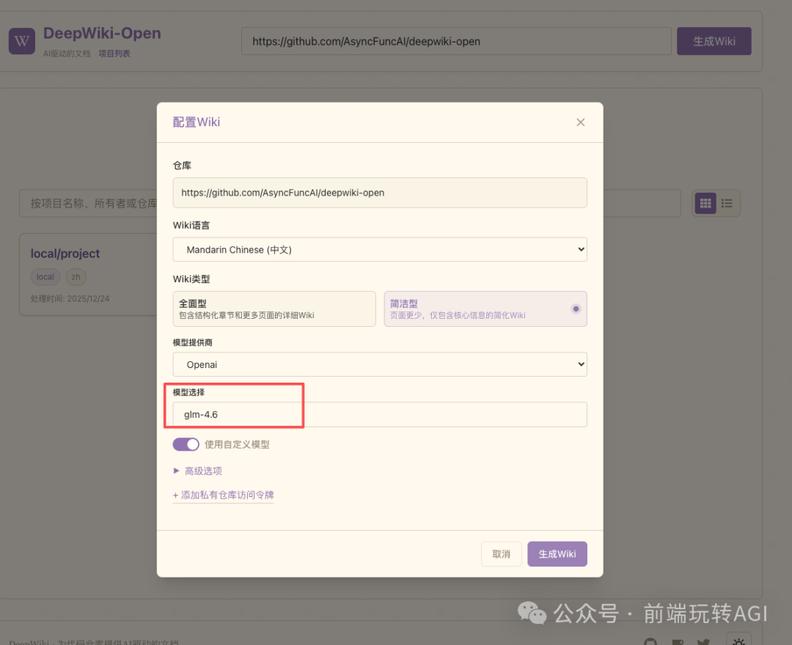Click the DeepWiki-Open logo icon

[x=21, y=41]
